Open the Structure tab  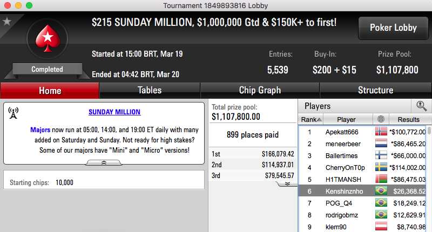[x=375, y=90]
